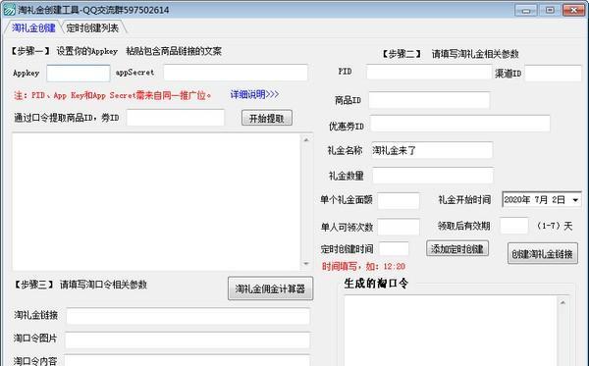Viewport: 589px width, 366px height.
Task: Click inside the large 文案 text area
Action: point(156,201)
